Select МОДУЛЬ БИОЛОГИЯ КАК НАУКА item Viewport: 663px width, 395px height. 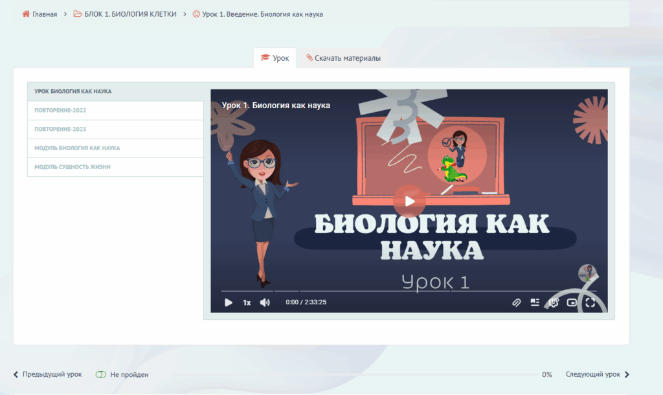(115, 148)
